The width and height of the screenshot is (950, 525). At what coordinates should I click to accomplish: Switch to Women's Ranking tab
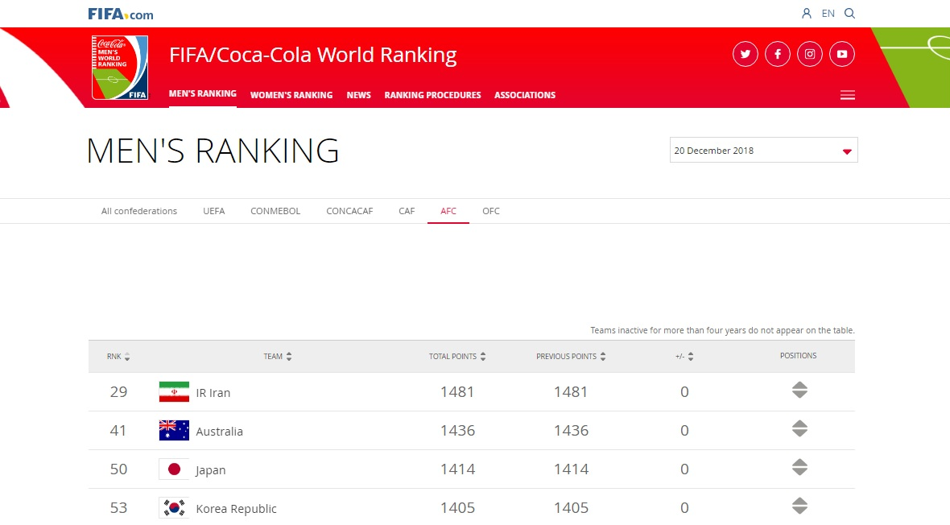(x=291, y=95)
